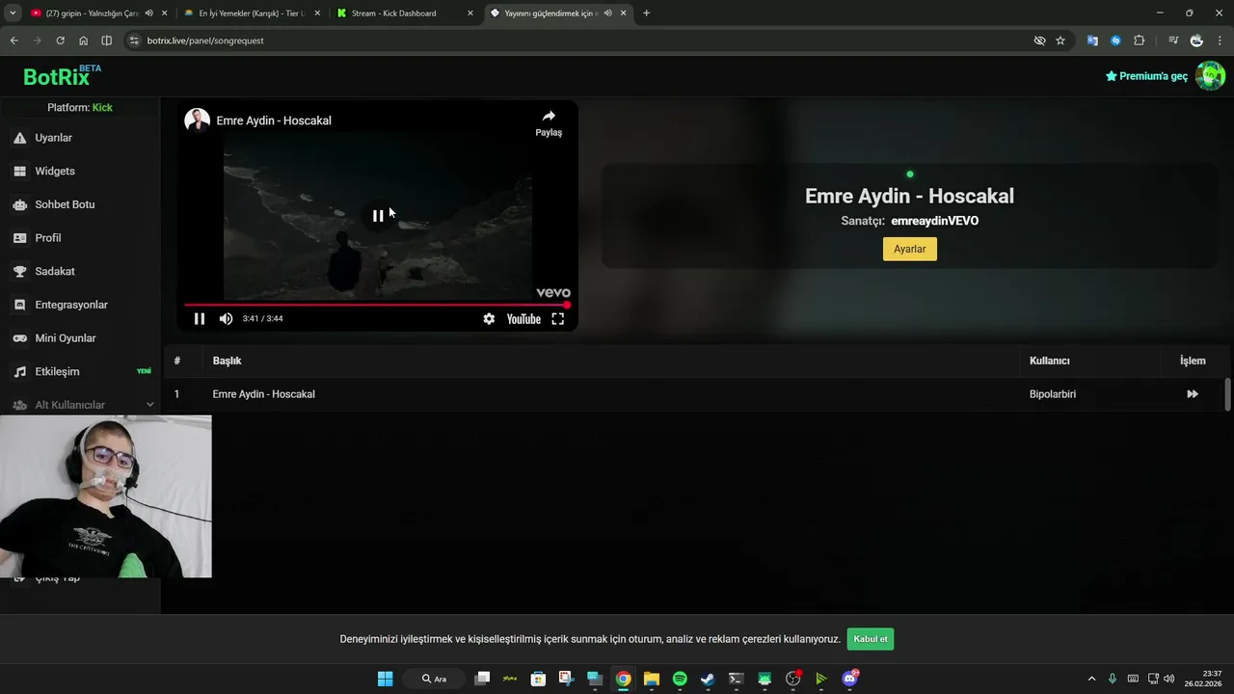Open Microsoft Store from the taskbar
This screenshot has width=1234, height=694.
(538, 679)
